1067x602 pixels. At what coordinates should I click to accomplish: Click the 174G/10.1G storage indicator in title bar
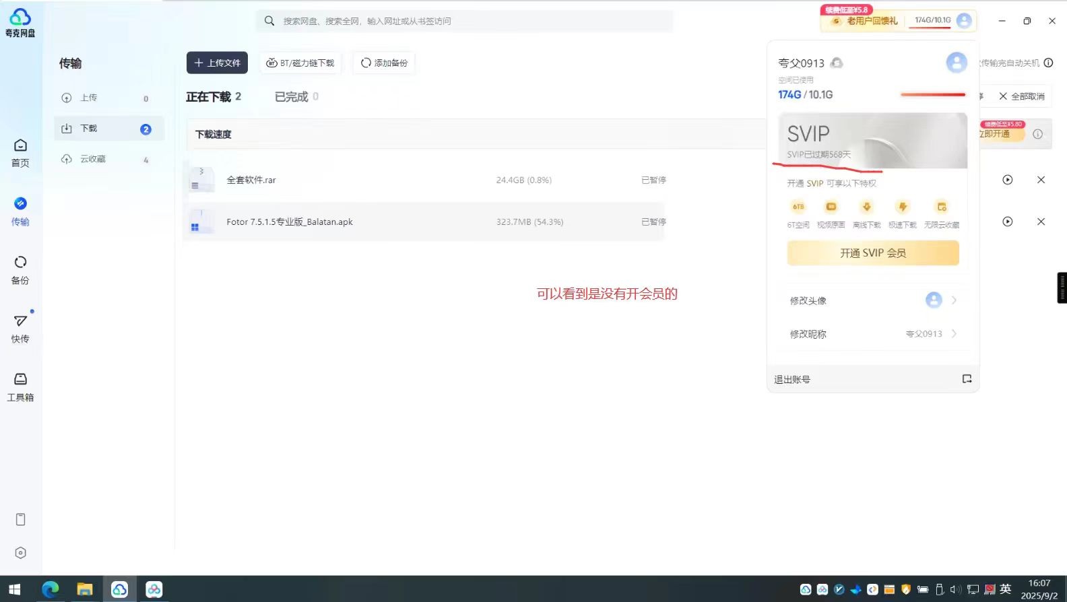(x=932, y=20)
